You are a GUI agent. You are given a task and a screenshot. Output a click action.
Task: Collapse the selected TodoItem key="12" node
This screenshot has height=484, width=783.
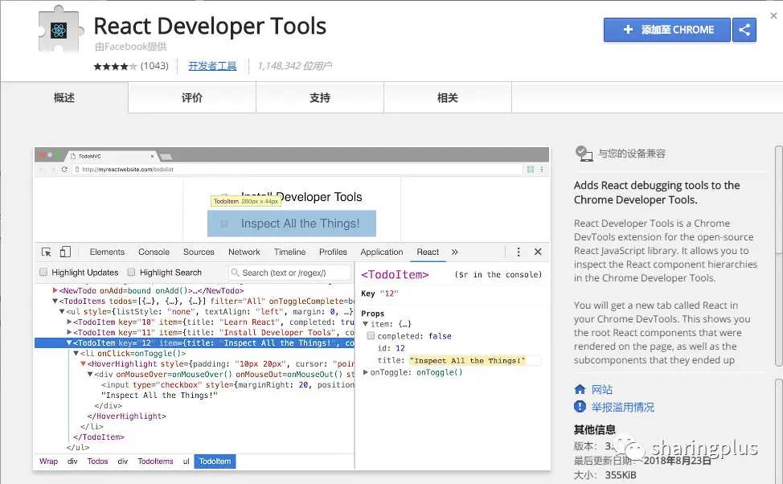click(69, 343)
